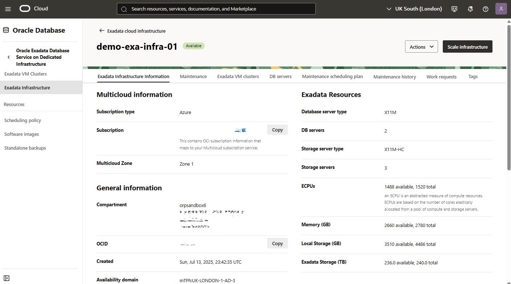
Task: Click the Scale infrastructure button
Action: click(467, 46)
